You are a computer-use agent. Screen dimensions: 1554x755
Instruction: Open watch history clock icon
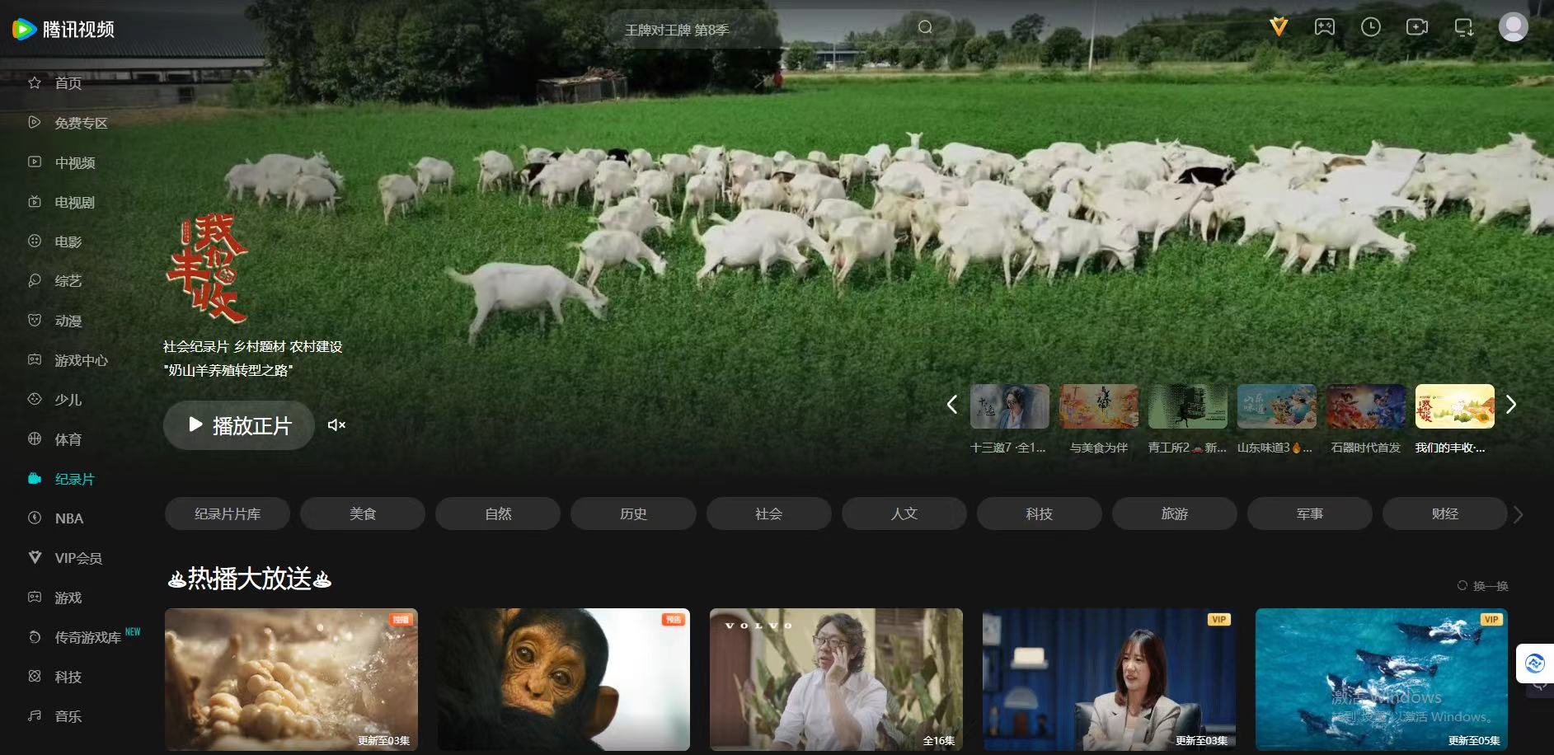coord(1370,27)
